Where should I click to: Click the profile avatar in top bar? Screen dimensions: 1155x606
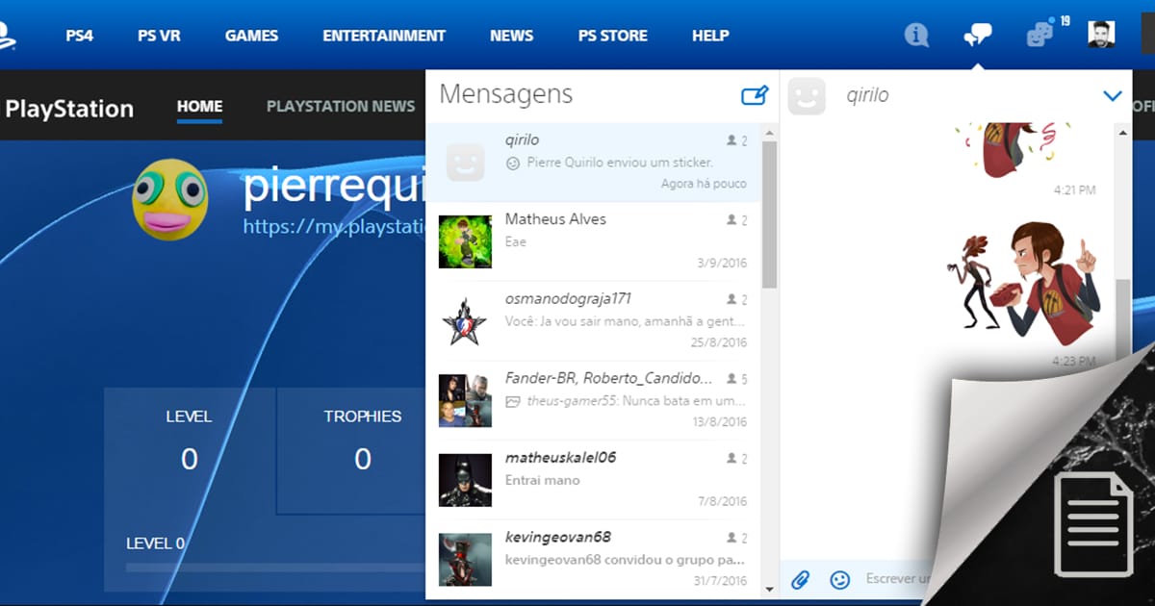[x=1101, y=35]
